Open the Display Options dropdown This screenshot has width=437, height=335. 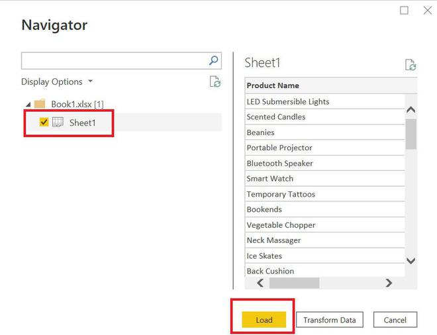pyautogui.click(x=57, y=82)
